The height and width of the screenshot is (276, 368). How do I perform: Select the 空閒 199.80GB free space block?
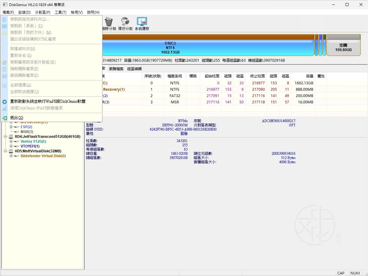(343, 45)
